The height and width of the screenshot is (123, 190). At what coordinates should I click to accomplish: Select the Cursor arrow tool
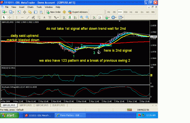coord(4,17)
